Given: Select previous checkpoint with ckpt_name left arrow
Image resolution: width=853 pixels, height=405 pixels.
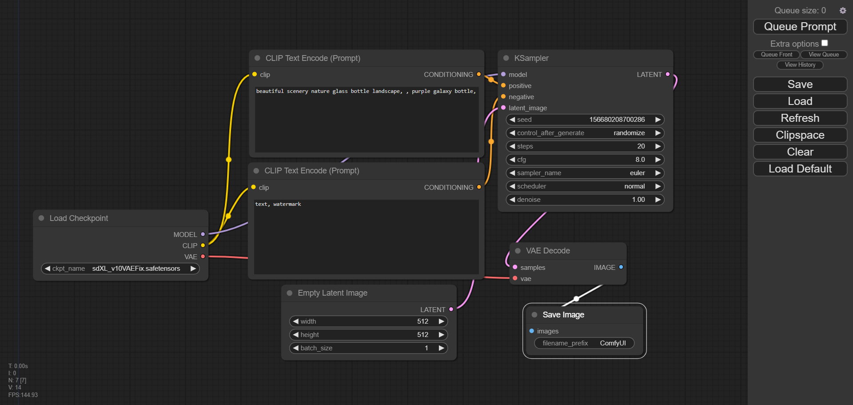Looking at the screenshot, I should click(48, 269).
